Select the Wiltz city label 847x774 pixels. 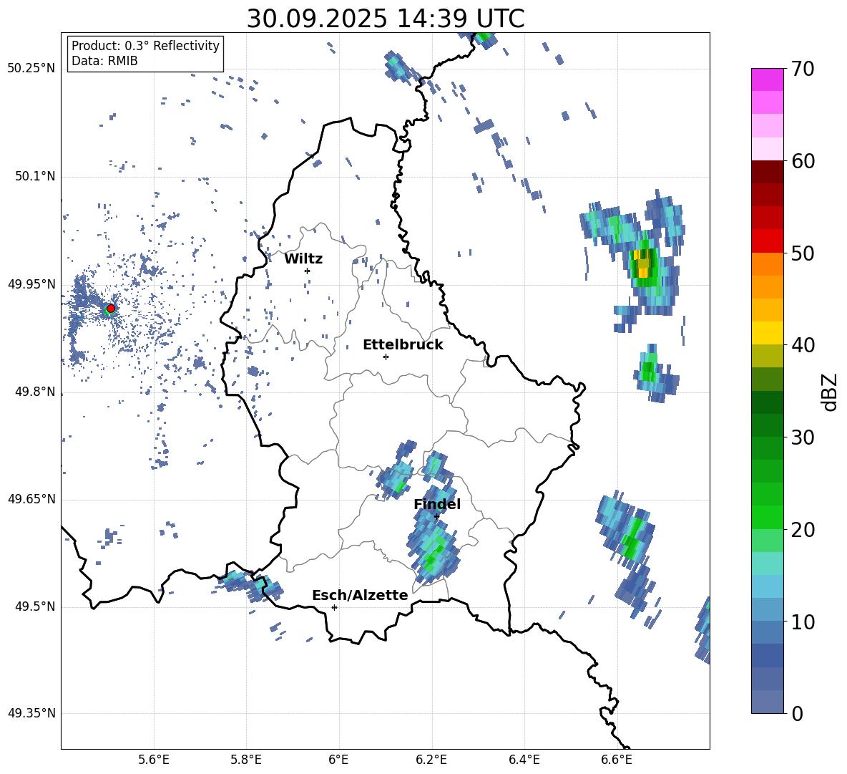tap(303, 259)
